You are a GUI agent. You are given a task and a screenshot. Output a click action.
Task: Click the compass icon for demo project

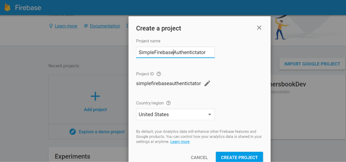(73, 132)
